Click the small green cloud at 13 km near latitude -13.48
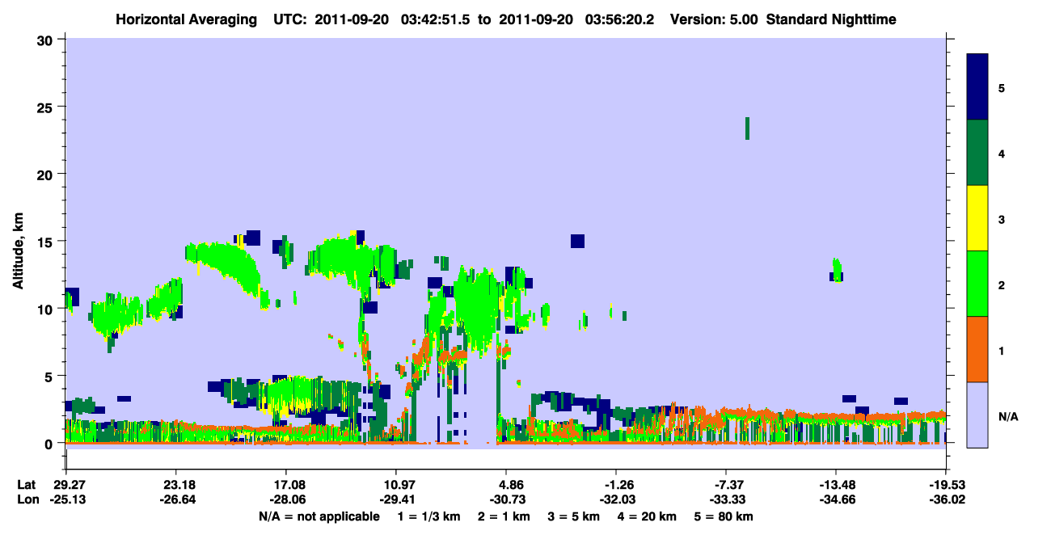This screenshot has height=539, width=1051. coord(838,270)
